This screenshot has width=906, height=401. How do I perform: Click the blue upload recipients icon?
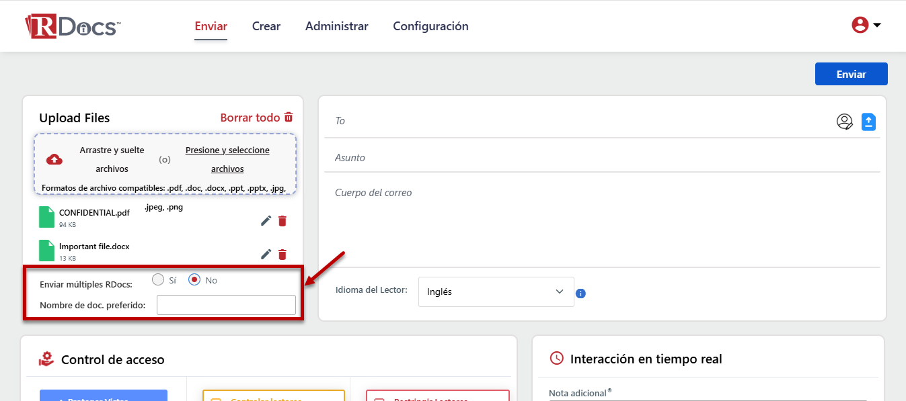coord(868,122)
